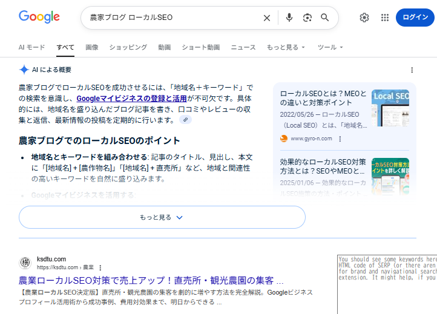The width and height of the screenshot is (437, 314).
Task: Open settings gear icon
Action: point(364,18)
